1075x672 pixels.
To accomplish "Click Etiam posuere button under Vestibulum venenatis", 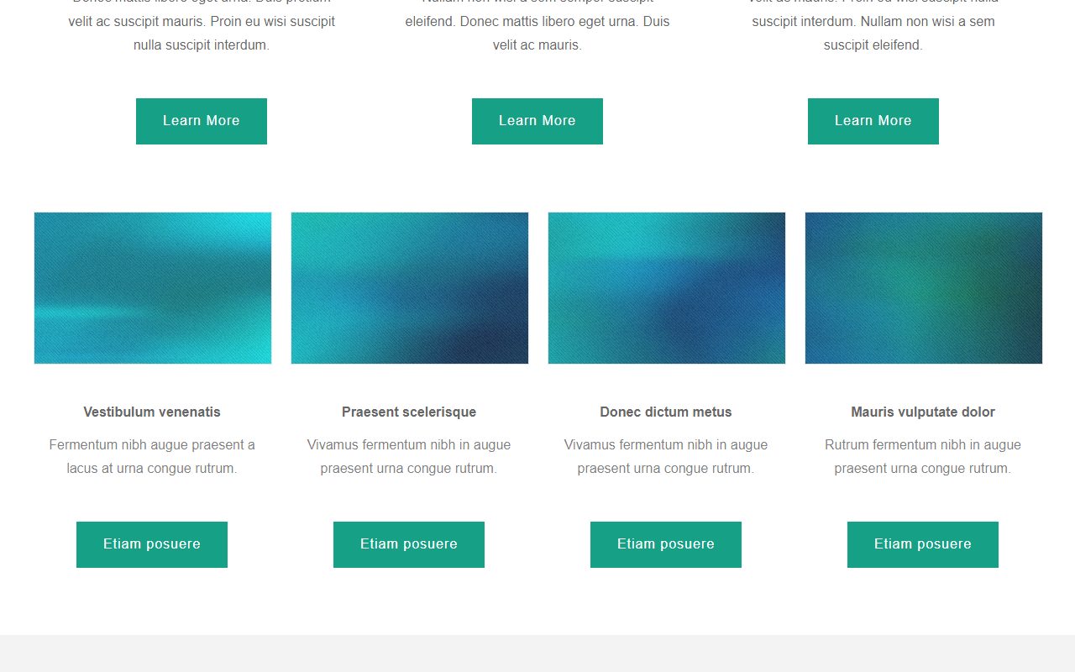I will 152,544.
